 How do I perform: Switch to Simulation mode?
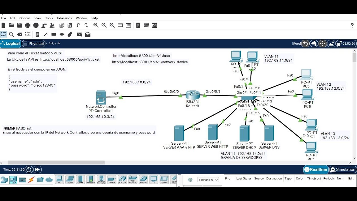click(342, 169)
